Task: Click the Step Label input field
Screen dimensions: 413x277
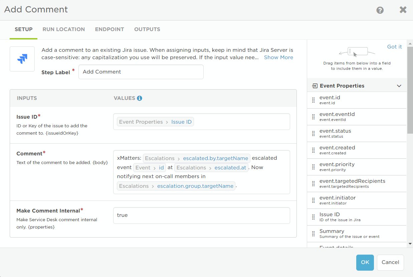Action: point(141,72)
